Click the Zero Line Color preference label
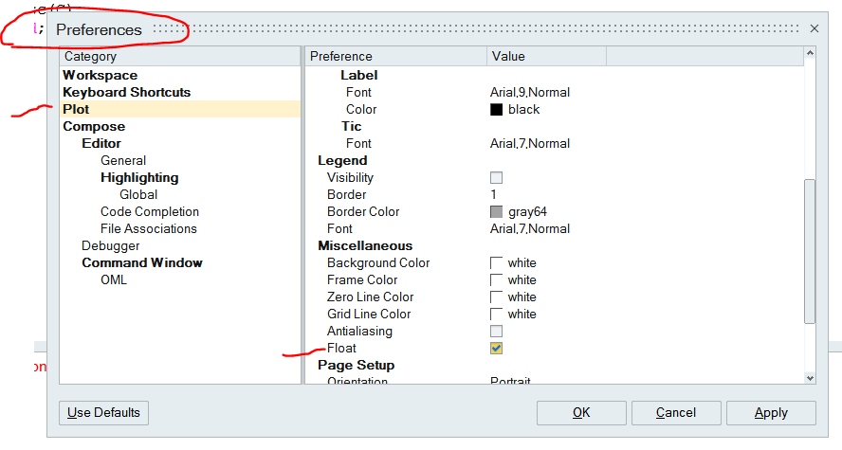 371,297
